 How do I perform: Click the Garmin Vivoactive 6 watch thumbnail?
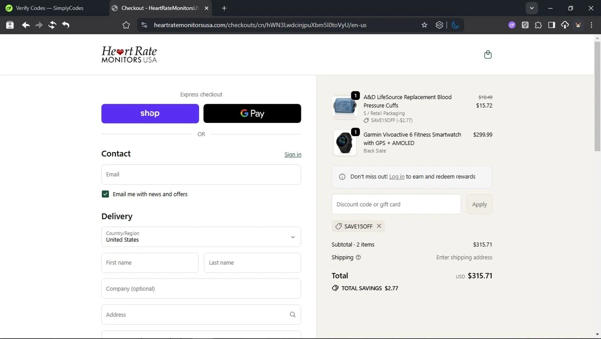[x=345, y=143]
